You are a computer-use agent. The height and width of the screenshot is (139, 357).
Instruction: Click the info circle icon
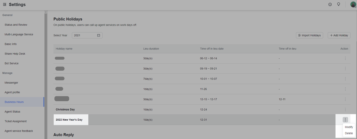(x=330, y=4)
